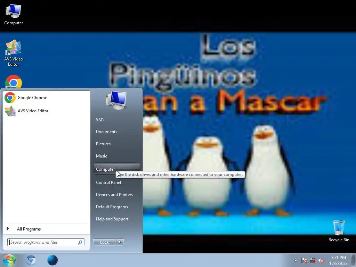Open the Recycle Bin on the desktop

point(339,231)
